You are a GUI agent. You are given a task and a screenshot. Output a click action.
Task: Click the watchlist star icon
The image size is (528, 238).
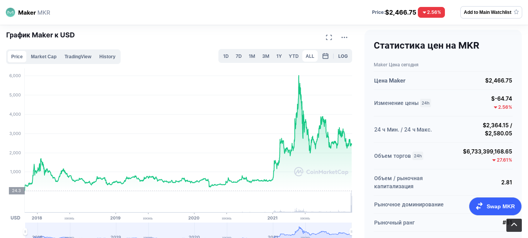[516, 12]
